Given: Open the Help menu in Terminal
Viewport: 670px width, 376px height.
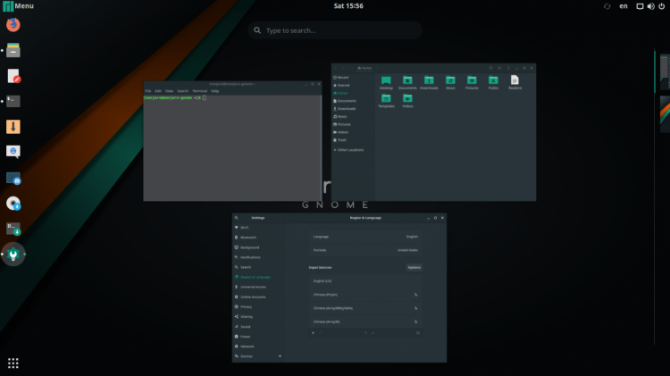Looking at the screenshot, I should tap(215, 91).
